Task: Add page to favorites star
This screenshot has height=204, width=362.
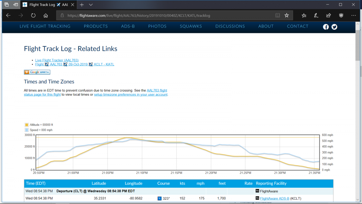Action: (286, 16)
